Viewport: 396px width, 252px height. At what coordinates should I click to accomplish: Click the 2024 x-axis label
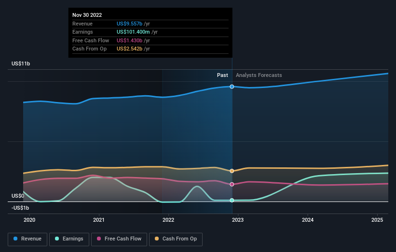coord(308,220)
